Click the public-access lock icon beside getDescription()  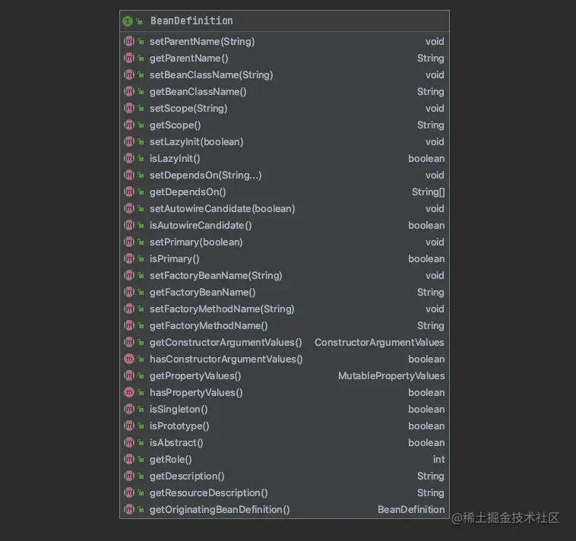[x=141, y=476]
